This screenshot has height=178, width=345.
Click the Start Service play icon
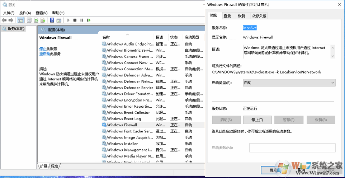tap(68, 20)
